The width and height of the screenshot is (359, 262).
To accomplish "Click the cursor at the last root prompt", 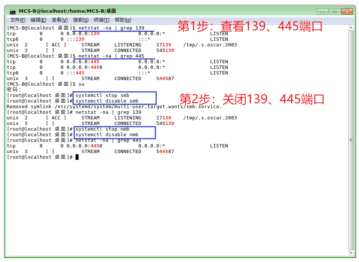I will (x=77, y=157).
